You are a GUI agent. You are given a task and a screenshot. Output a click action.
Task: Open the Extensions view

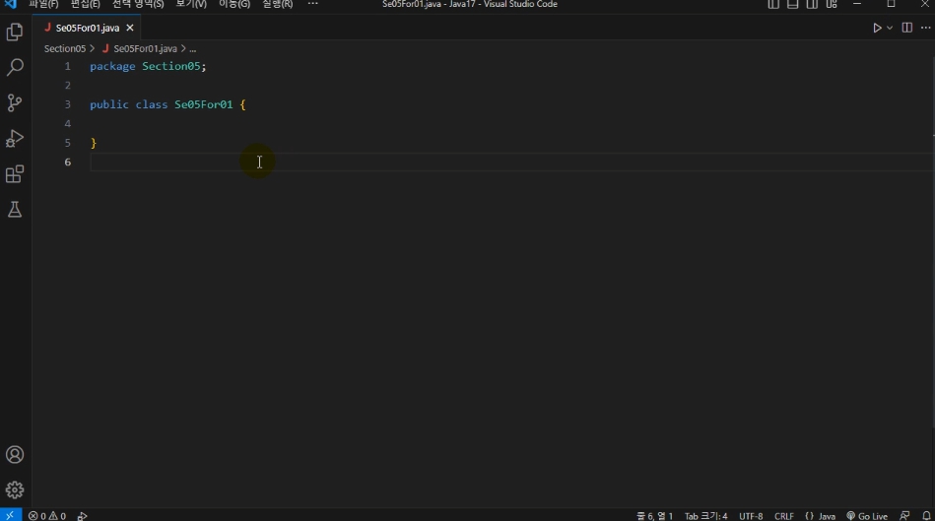(x=15, y=174)
